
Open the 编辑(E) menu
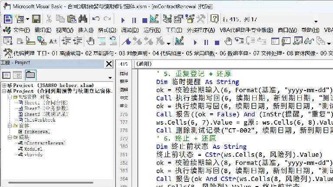(43, 30)
